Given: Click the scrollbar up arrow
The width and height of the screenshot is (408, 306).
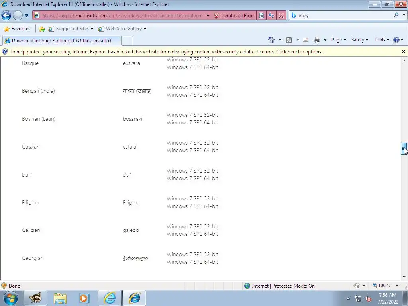Looking at the screenshot, I should (404, 61).
